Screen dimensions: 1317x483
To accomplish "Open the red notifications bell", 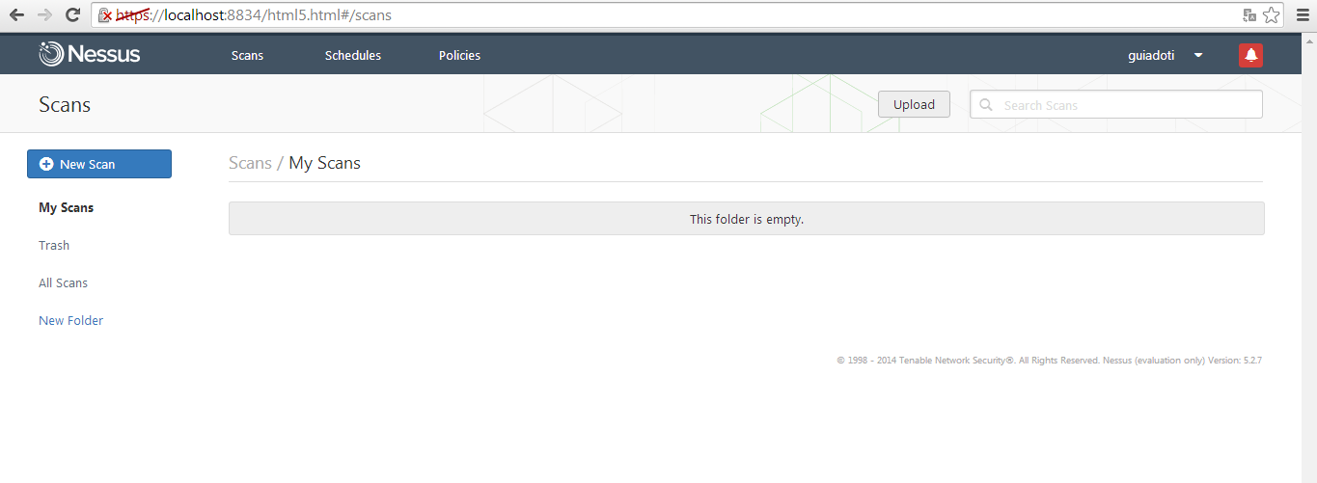I will [x=1250, y=55].
